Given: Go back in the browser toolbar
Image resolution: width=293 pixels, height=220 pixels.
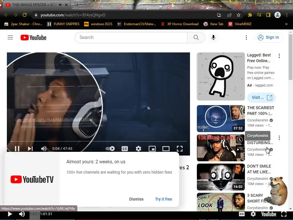Looking at the screenshot, I should pos(6,15).
